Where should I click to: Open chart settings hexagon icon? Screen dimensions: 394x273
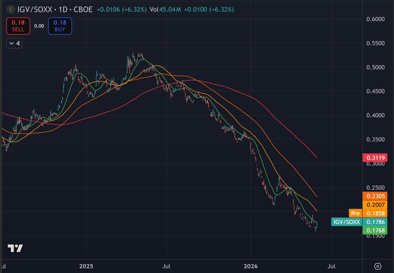(378, 266)
